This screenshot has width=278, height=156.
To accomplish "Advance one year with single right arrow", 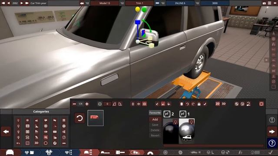I will pos(22,3).
